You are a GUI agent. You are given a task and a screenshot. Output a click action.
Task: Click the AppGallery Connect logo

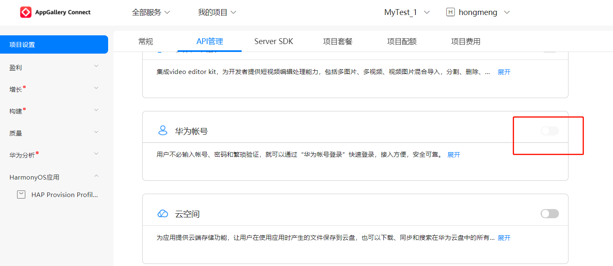(x=26, y=12)
